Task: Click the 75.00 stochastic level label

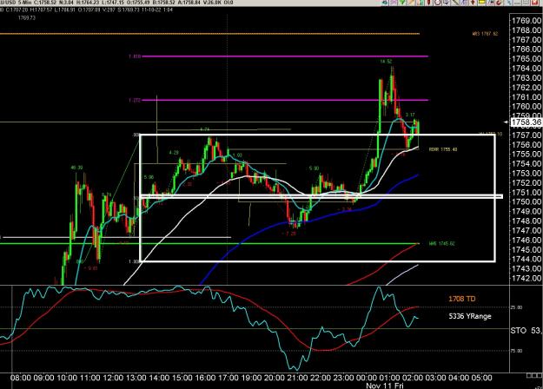Action: point(516,351)
